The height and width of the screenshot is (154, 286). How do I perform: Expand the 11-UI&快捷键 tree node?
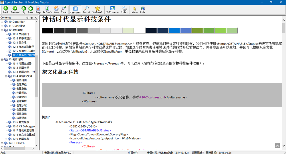pyautogui.click(x=2, y=26)
